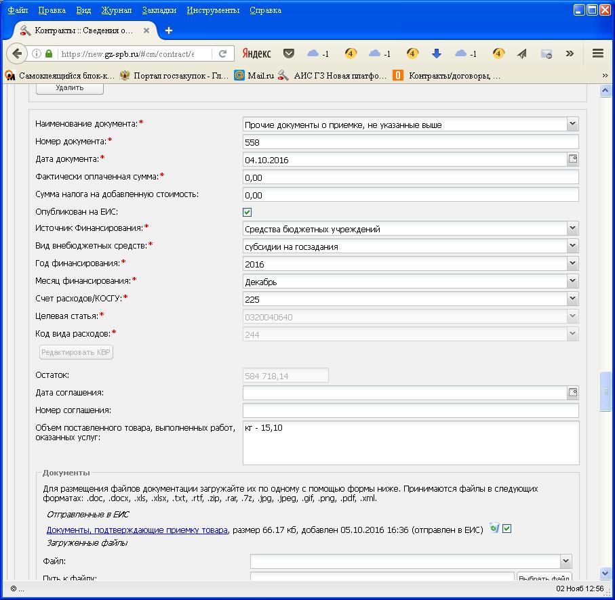Expand the Месяц финансирования dropdown

[573, 281]
